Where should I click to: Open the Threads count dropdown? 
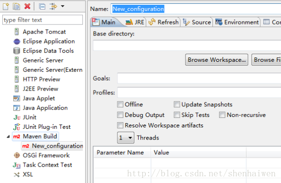(126, 137)
